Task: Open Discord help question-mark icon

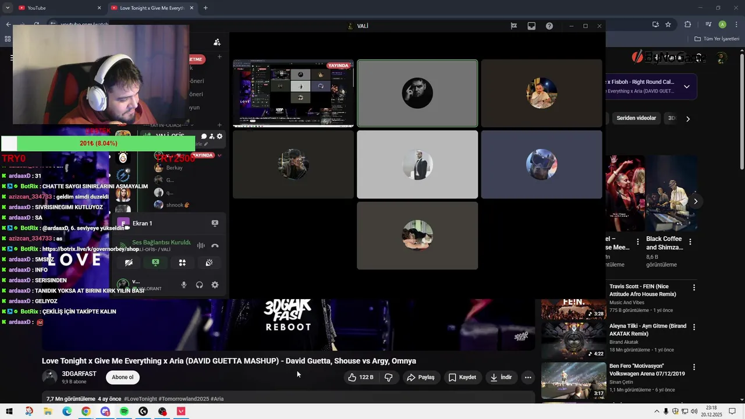Action: coord(549,26)
